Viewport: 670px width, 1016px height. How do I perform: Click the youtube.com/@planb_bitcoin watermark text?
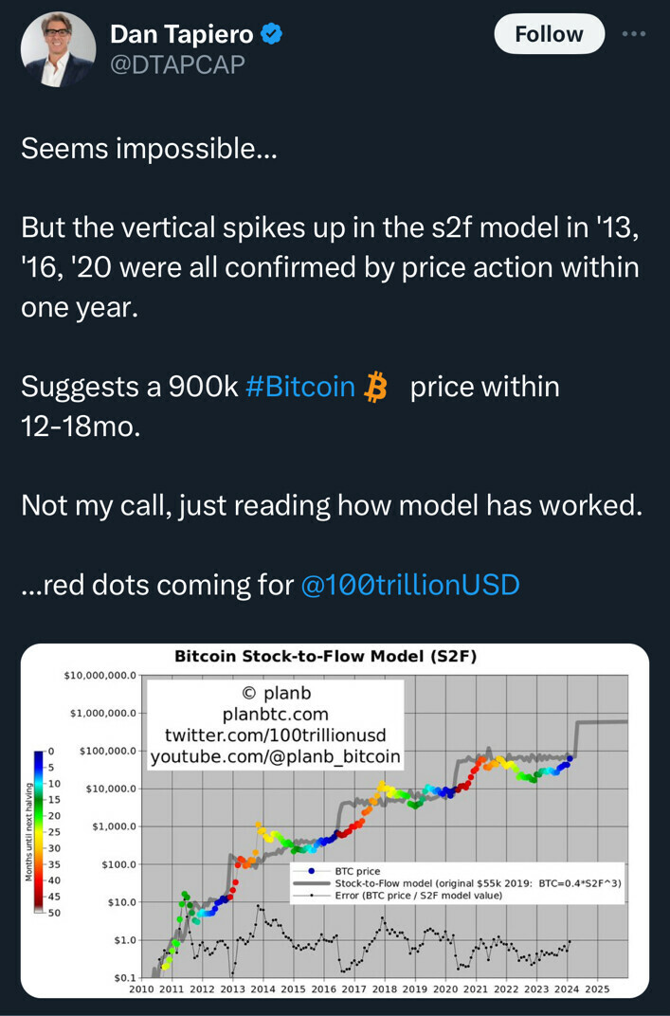(x=275, y=756)
